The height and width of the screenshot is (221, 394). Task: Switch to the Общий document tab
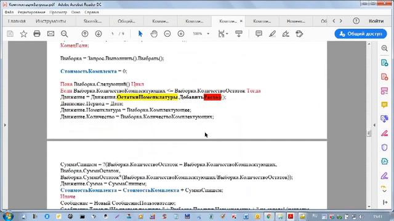[x=126, y=21]
